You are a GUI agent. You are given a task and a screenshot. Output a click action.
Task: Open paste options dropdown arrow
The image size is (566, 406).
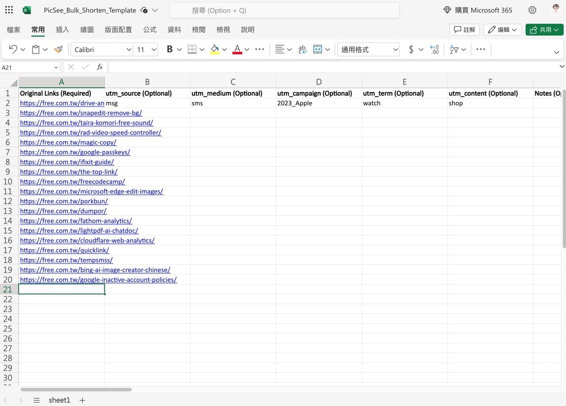(45, 50)
